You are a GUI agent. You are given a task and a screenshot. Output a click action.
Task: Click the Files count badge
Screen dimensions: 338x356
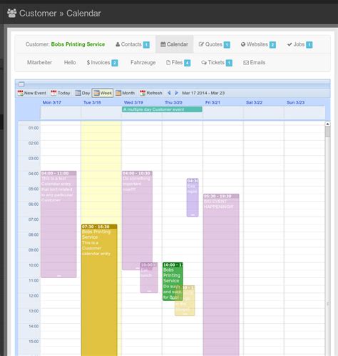click(x=188, y=63)
